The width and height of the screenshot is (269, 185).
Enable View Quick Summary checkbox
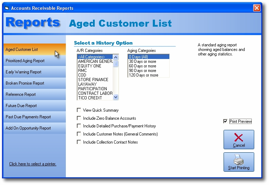click(x=79, y=110)
